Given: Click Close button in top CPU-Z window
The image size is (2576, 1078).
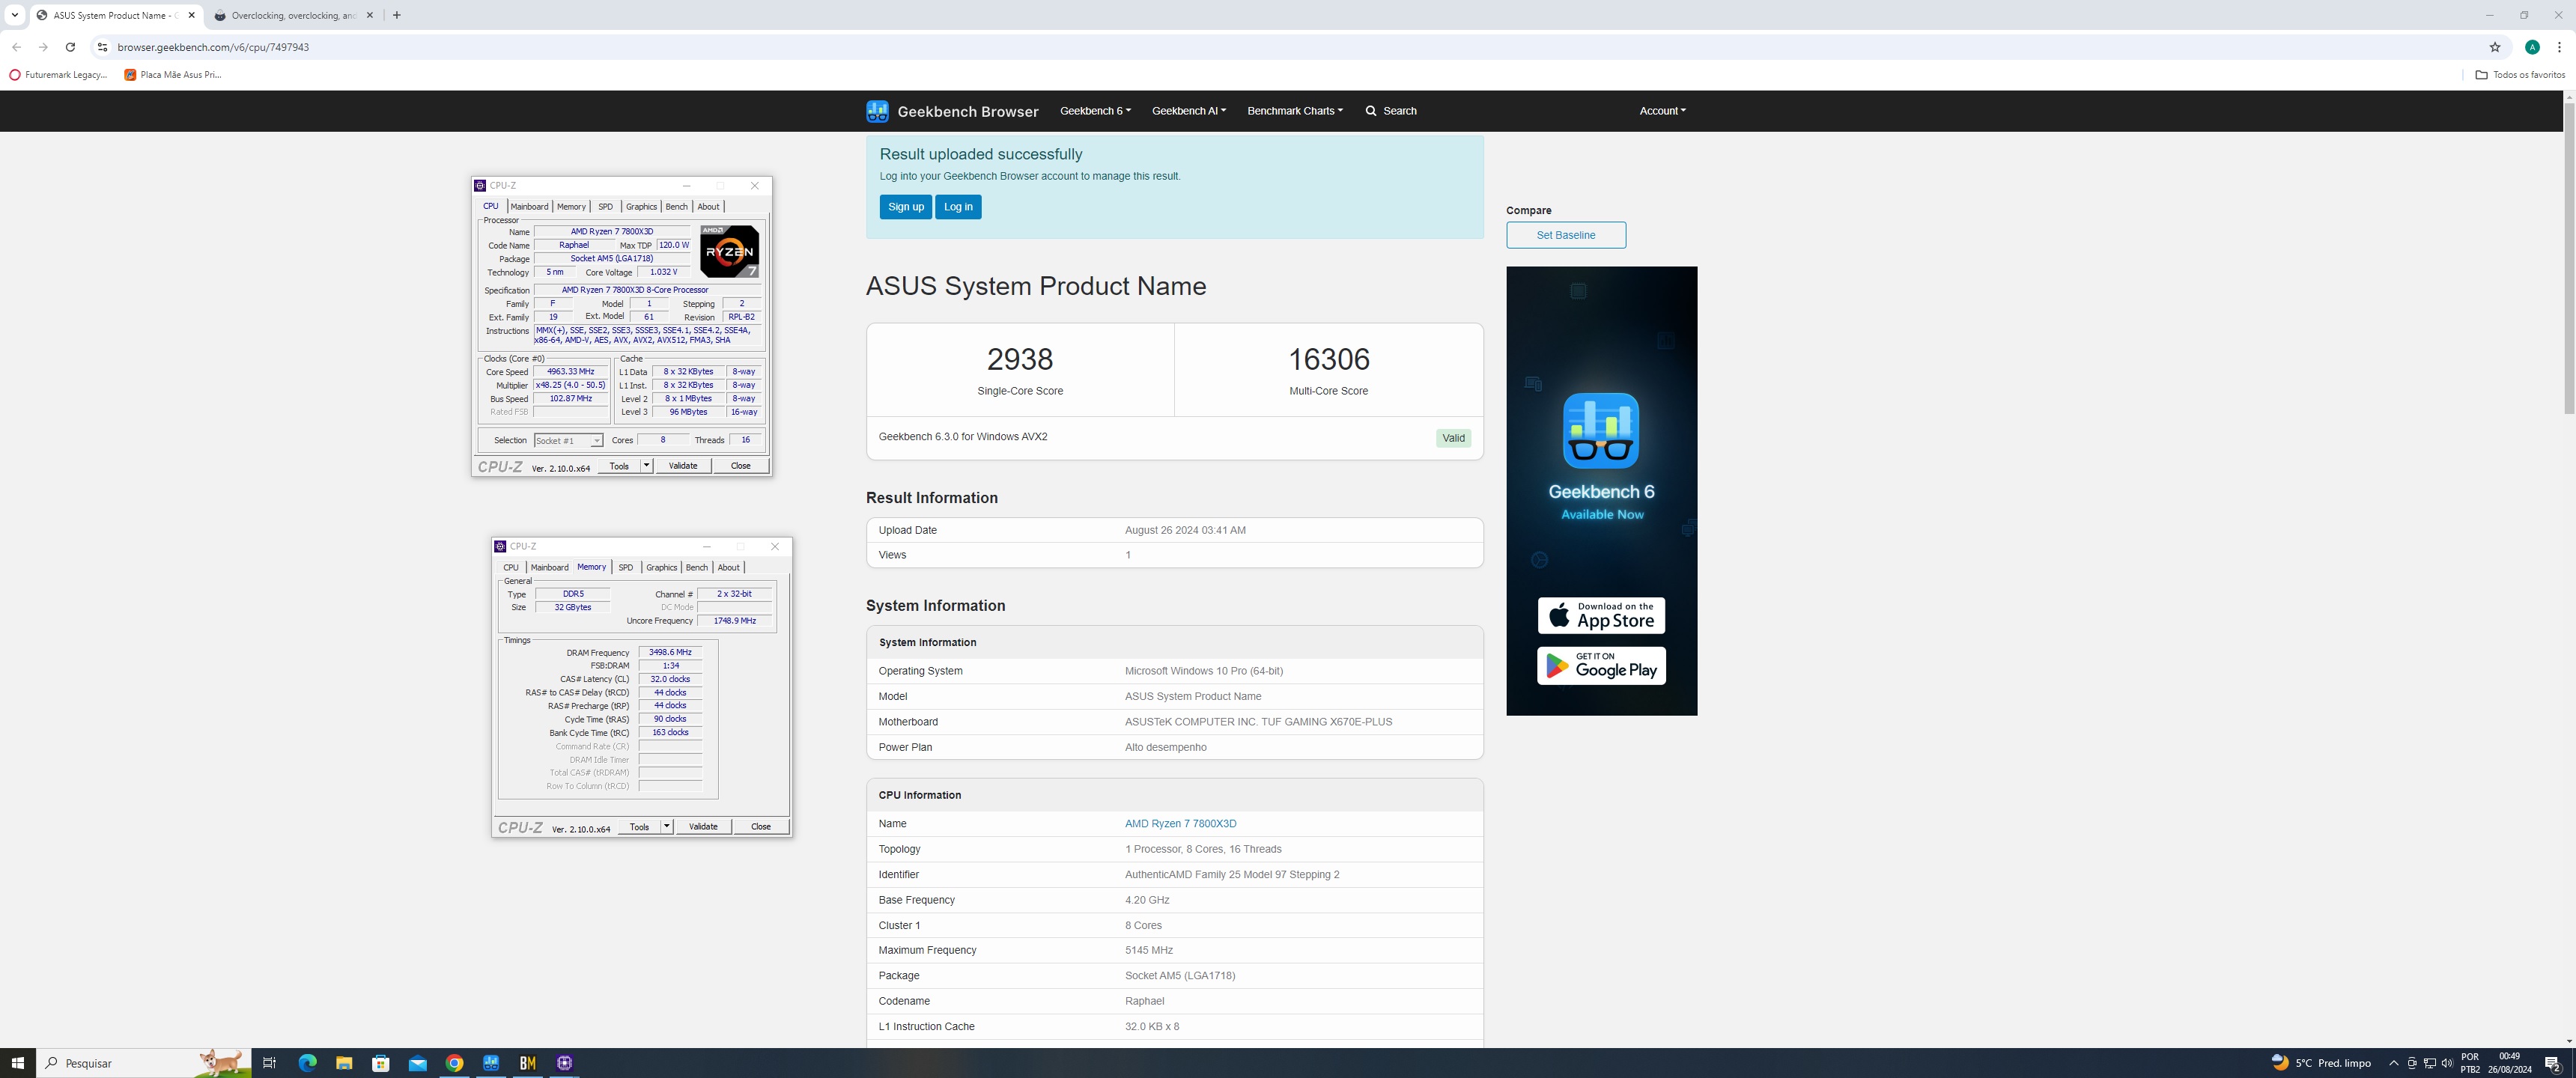Looking at the screenshot, I should [x=741, y=466].
